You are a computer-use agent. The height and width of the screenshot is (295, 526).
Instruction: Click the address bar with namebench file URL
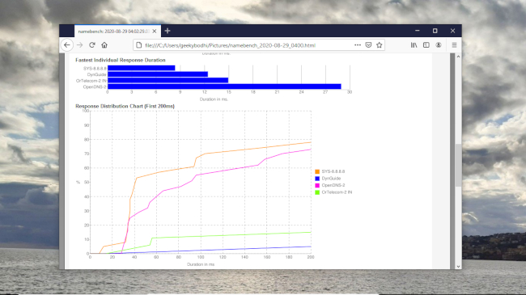(259, 45)
